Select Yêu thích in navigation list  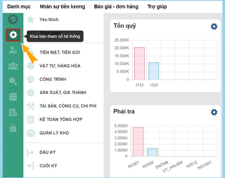tap(49, 20)
